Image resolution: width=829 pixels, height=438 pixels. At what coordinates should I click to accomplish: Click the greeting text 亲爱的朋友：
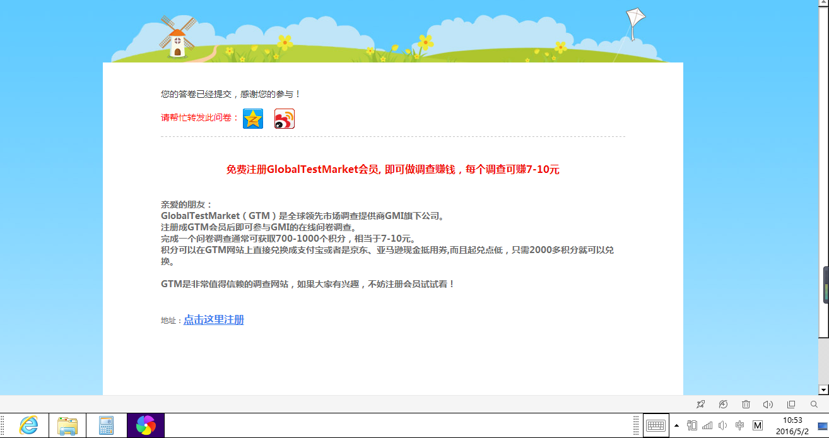(187, 204)
